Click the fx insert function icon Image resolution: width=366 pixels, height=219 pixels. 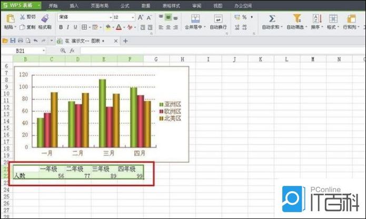point(72,50)
